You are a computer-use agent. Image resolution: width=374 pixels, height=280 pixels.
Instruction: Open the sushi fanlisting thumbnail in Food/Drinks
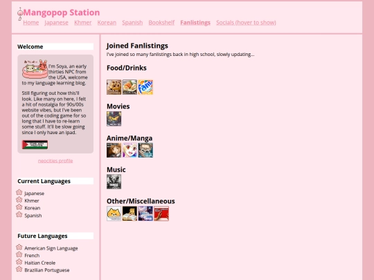pyautogui.click(x=130, y=87)
